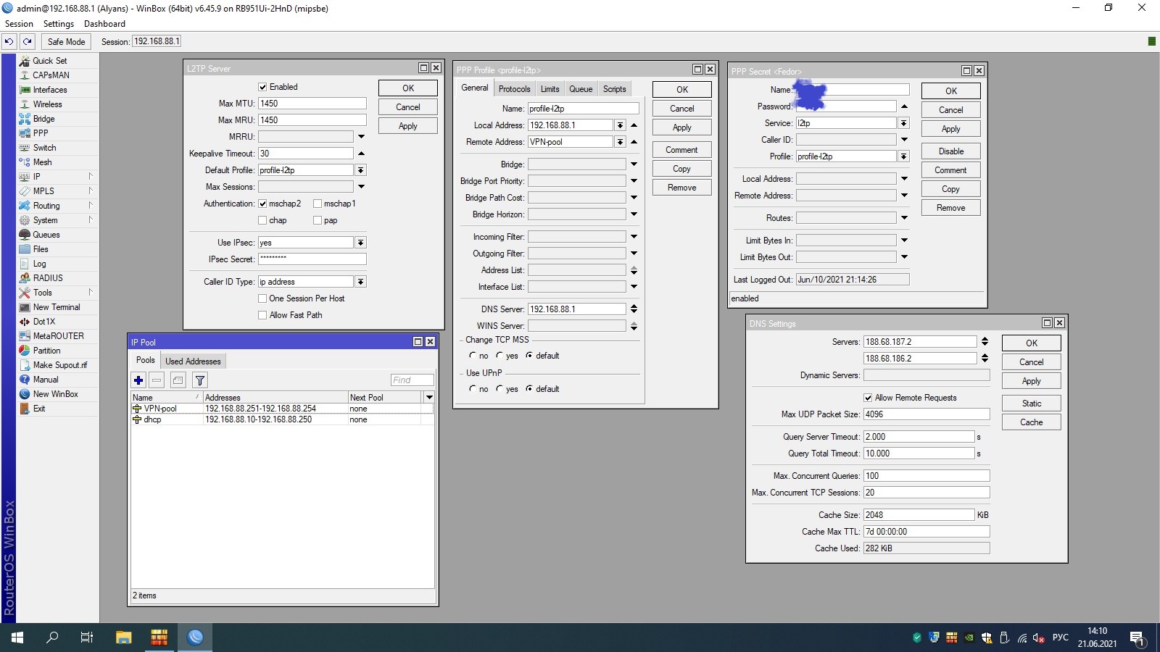Click the Undo arrow icon in toolbar
Image resolution: width=1160 pixels, height=652 pixels.
point(9,41)
